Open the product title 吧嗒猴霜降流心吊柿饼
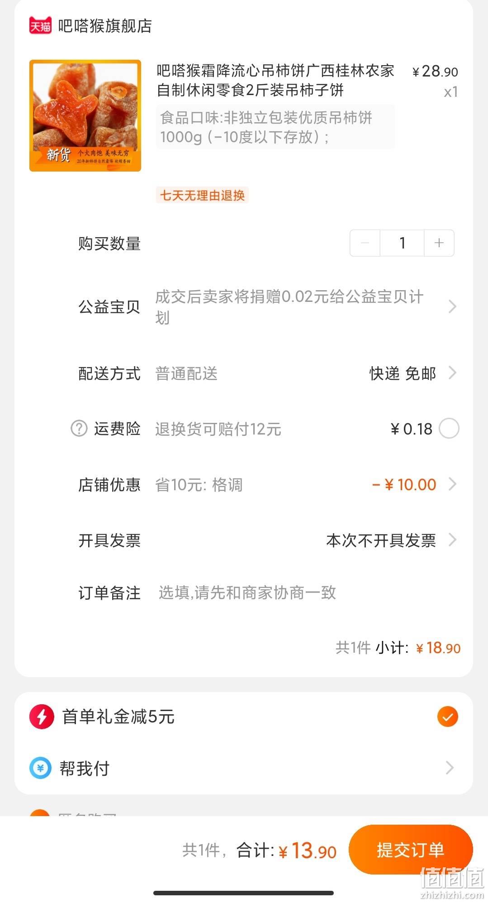 275,80
